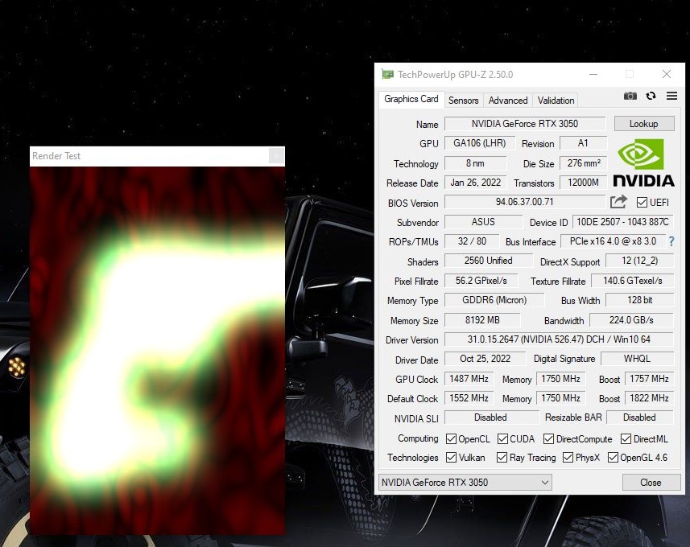
Task: Minimize the GPU-Z window
Action: (593, 74)
